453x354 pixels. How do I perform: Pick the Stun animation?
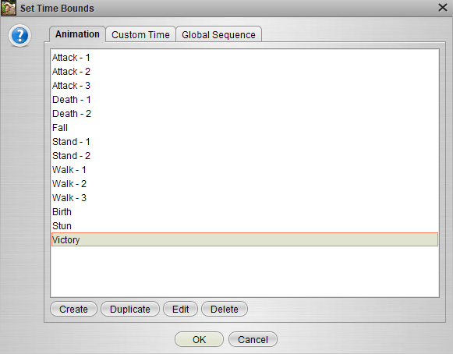pos(245,226)
